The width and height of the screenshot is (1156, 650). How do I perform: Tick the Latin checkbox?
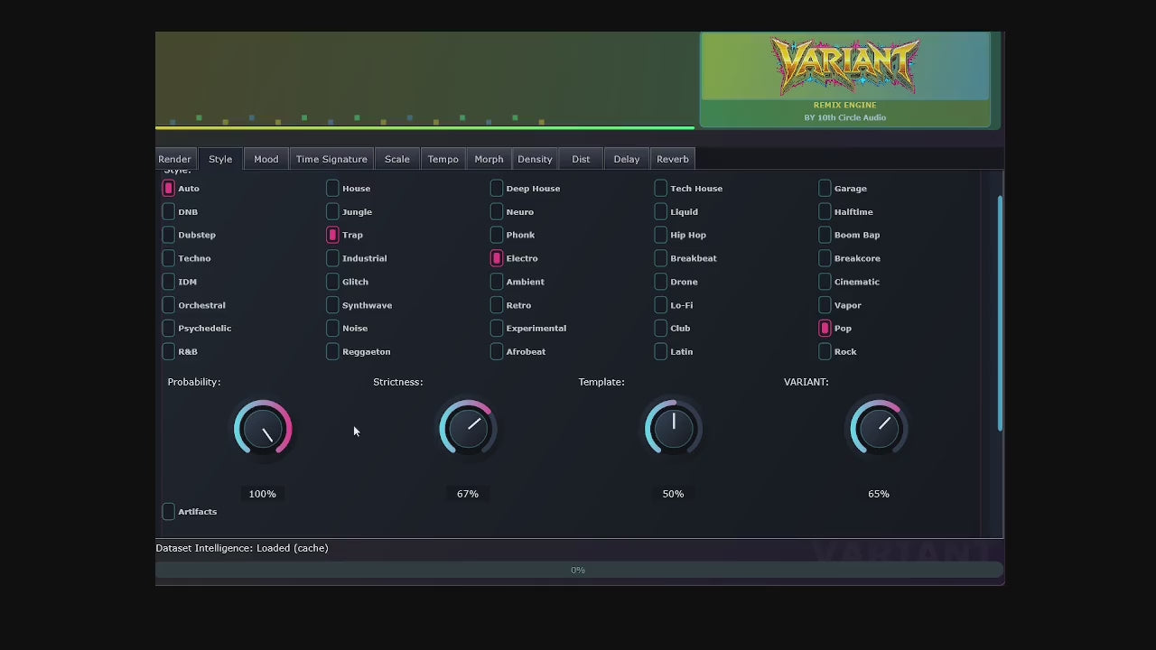(660, 351)
